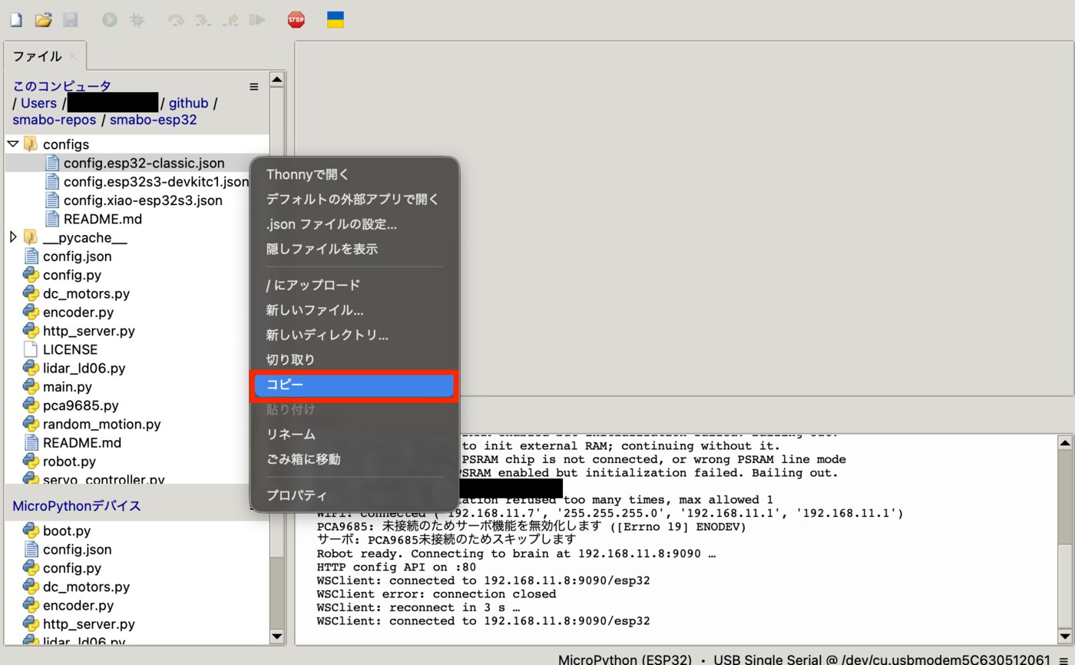1075x665 pixels.
Task: Start debugging with the bug icon
Action: tap(137, 20)
